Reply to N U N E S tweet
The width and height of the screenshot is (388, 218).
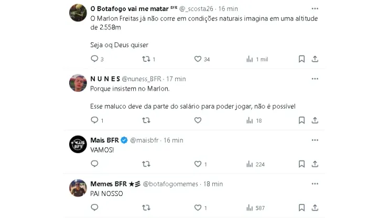[x=94, y=121]
